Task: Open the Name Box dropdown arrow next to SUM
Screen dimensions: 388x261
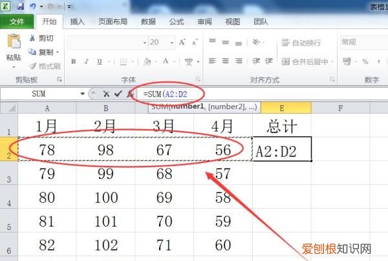Action: pyautogui.click(x=83, y=94)
